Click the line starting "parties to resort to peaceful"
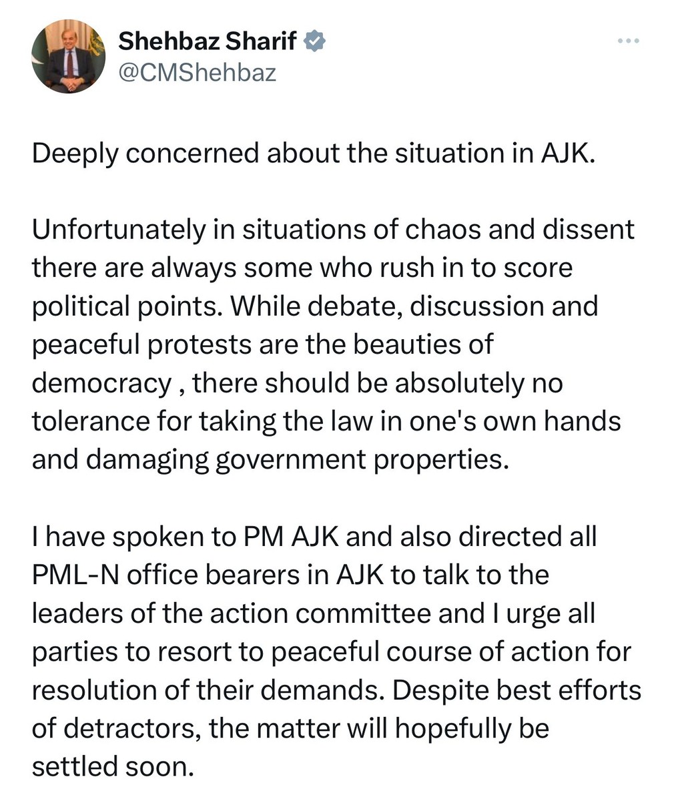The height and width of the screenshot is (801, 674). click(332, 651)
